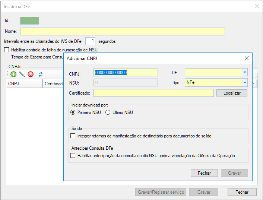Image resolution: width=263 pixels, height=200 pixels.
Task: Click the green Id field
Action: click(x=29, y=20)
